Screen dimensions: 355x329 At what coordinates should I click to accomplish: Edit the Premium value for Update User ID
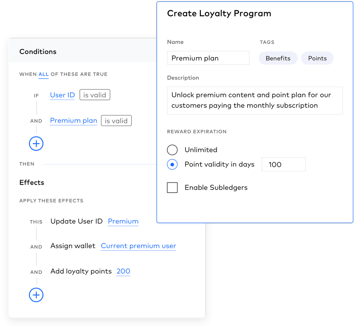coord(123,221)
